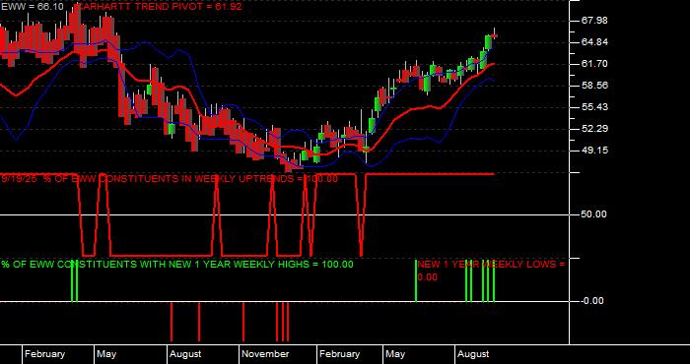Click the new 1 year weekly lows label
The width and height of the screenshot is (690, 364).
pos(491,271)
